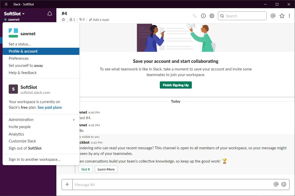This screenshot has height=196, width=295.
Task: Open channel settings gear icon
Action: click(212, 16)
